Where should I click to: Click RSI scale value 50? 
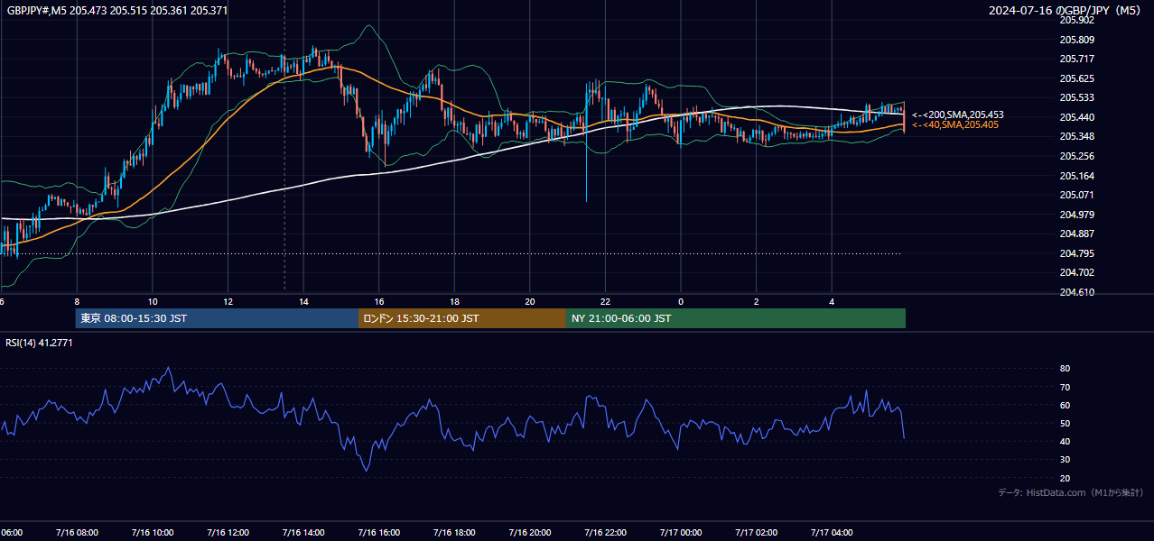(x=1065, y=424)
